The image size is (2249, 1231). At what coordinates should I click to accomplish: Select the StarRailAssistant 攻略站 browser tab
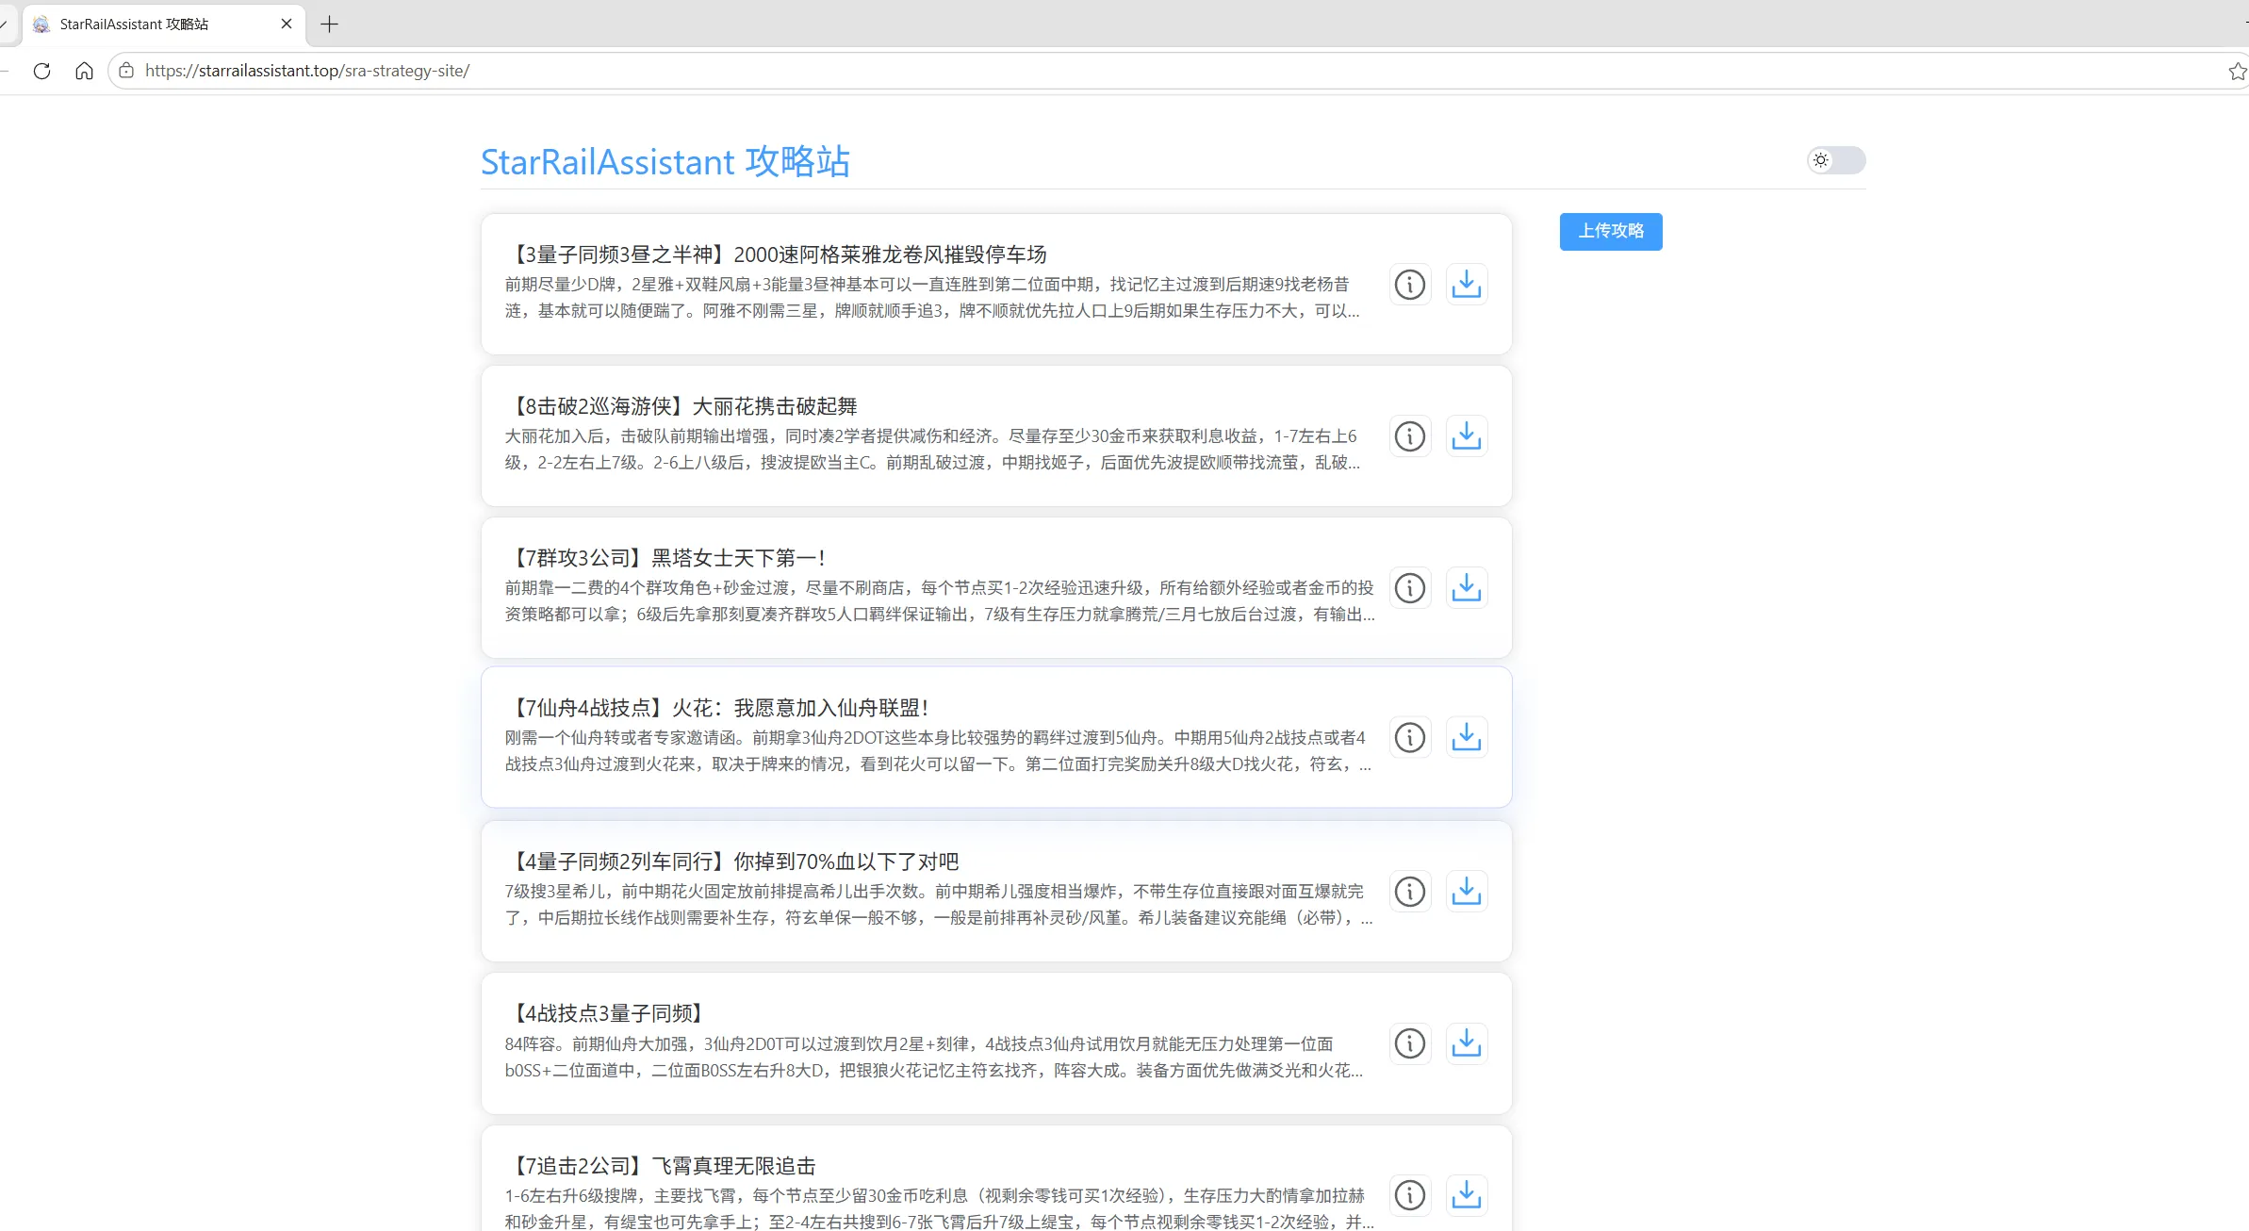[162, 25]
